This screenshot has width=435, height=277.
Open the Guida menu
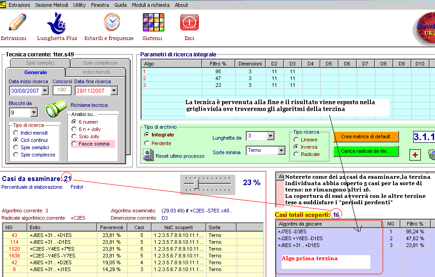click(x=121, y=5)
